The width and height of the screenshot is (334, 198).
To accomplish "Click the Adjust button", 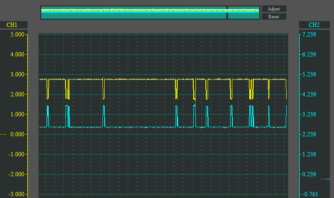I will (x=274, y=9).
